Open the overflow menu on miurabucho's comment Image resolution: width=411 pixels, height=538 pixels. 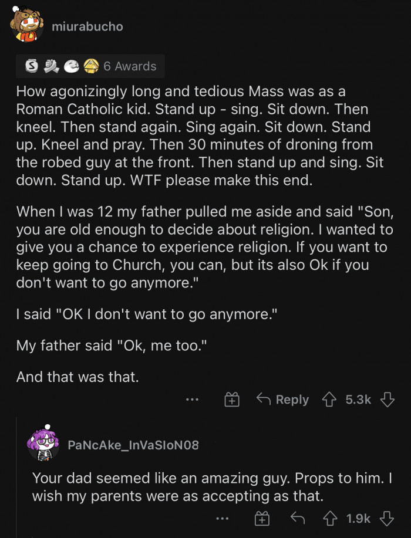(x=191, y=400)
